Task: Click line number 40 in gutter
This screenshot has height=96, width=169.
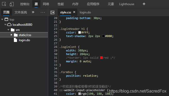Action: coord(55,90)
